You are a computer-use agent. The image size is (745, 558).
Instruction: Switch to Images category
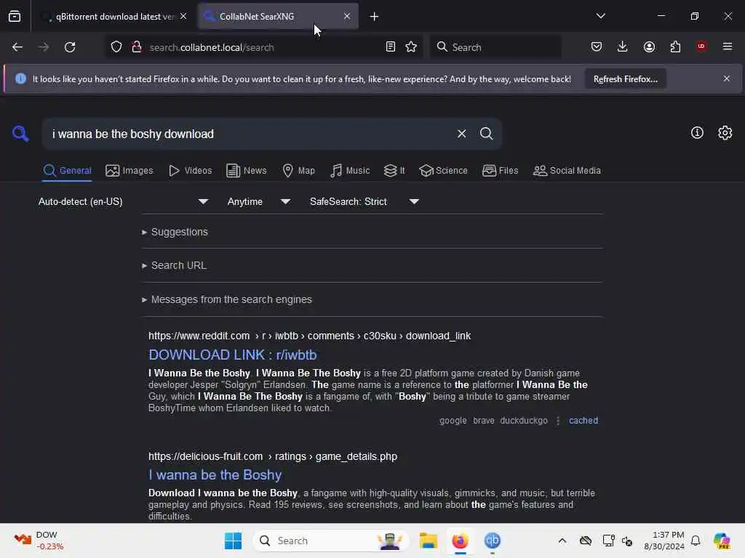tap(130, 171)
